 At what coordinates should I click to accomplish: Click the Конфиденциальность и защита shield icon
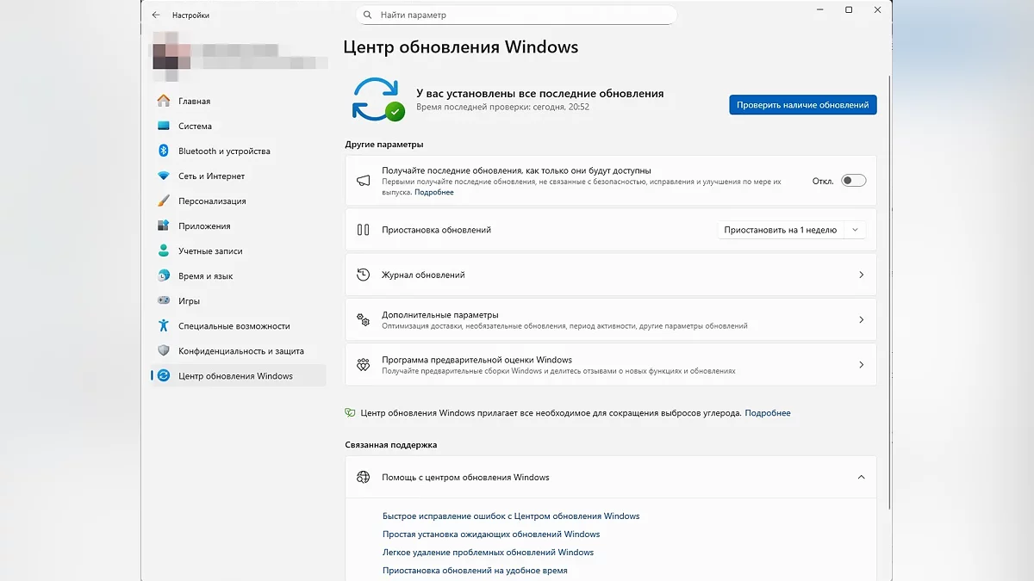coord(164,350)
